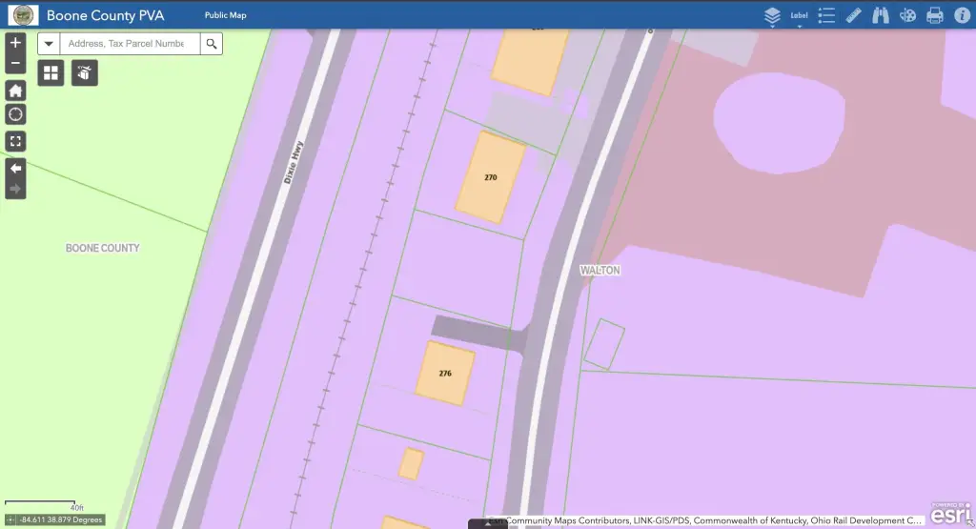976x529 pixels.
Task: Find my current location
Action: (15, 114)
